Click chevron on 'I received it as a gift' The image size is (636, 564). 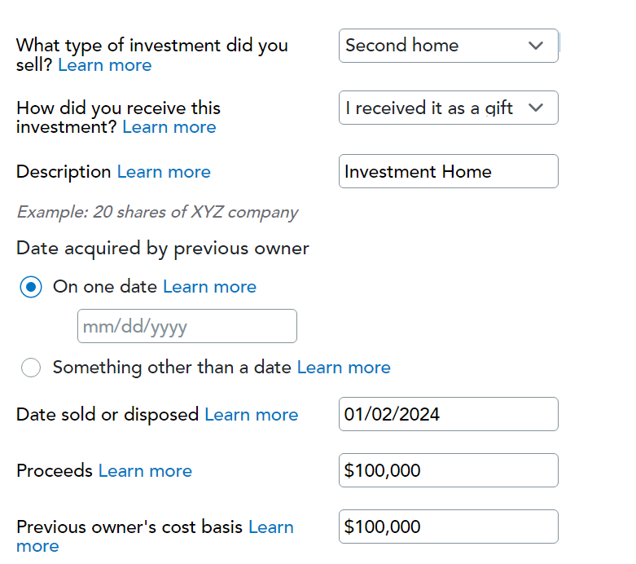click(x=535, y=108)
